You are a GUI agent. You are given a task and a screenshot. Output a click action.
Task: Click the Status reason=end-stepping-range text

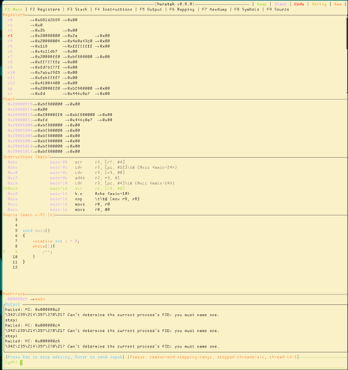pyautogui.click(x=214, y=357)
